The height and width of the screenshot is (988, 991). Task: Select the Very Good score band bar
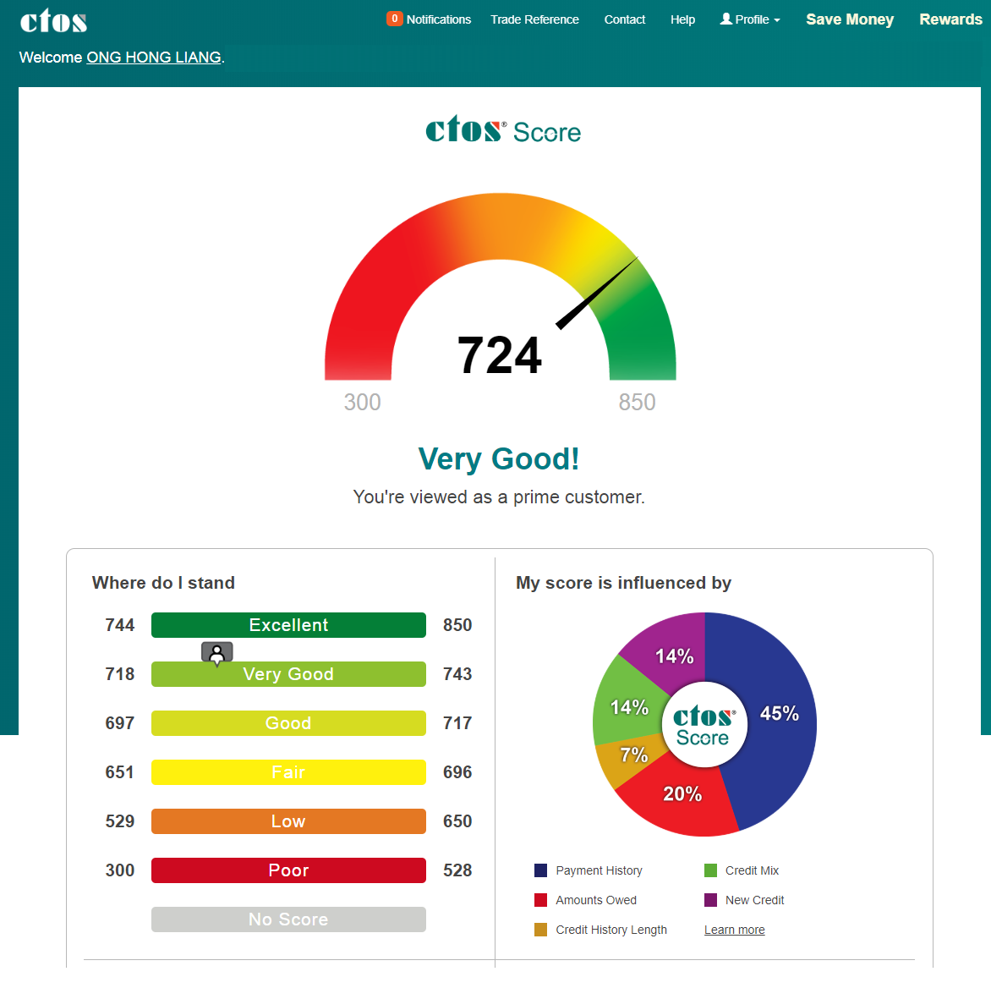click(x=288, y=674)
